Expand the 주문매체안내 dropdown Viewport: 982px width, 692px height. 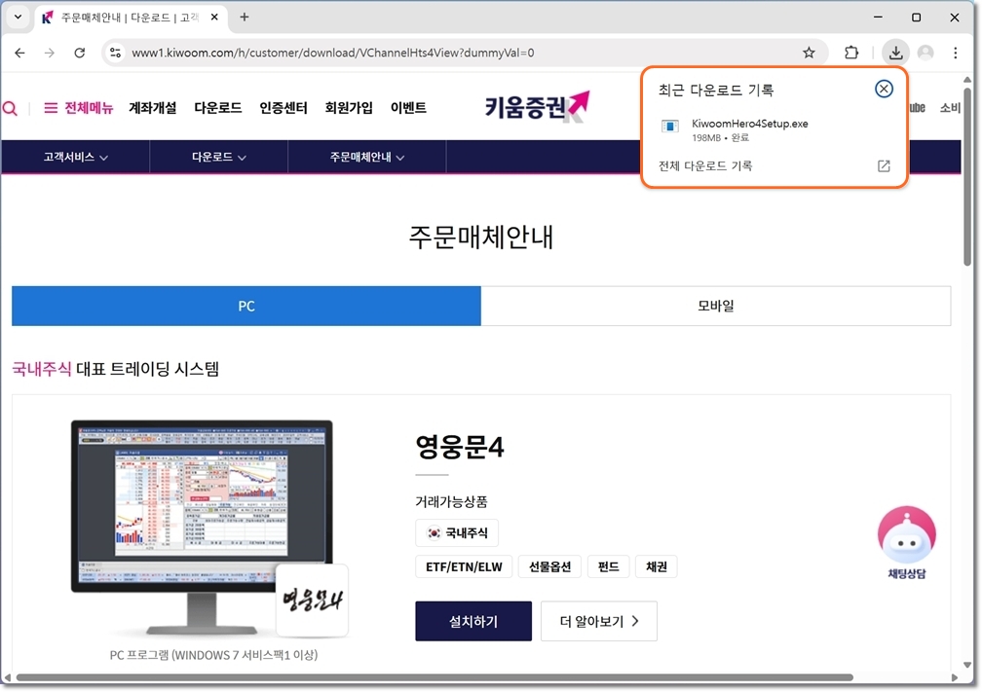(x=367, y=157)
